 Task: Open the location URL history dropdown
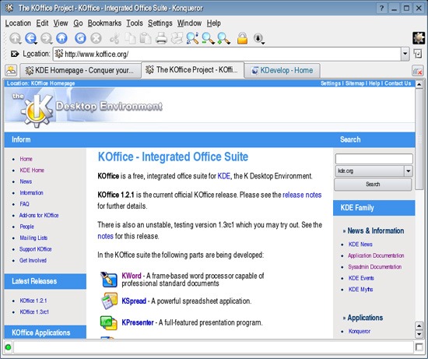point(405,54)
